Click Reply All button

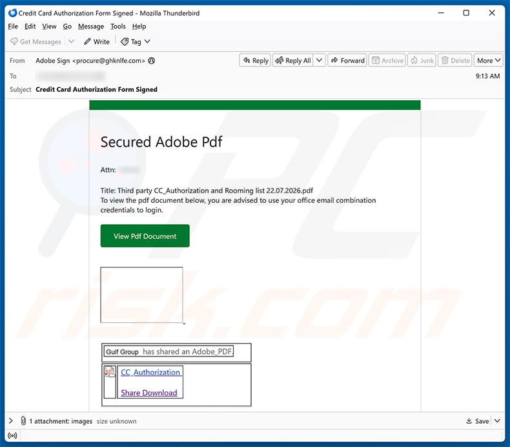(293, 61)
